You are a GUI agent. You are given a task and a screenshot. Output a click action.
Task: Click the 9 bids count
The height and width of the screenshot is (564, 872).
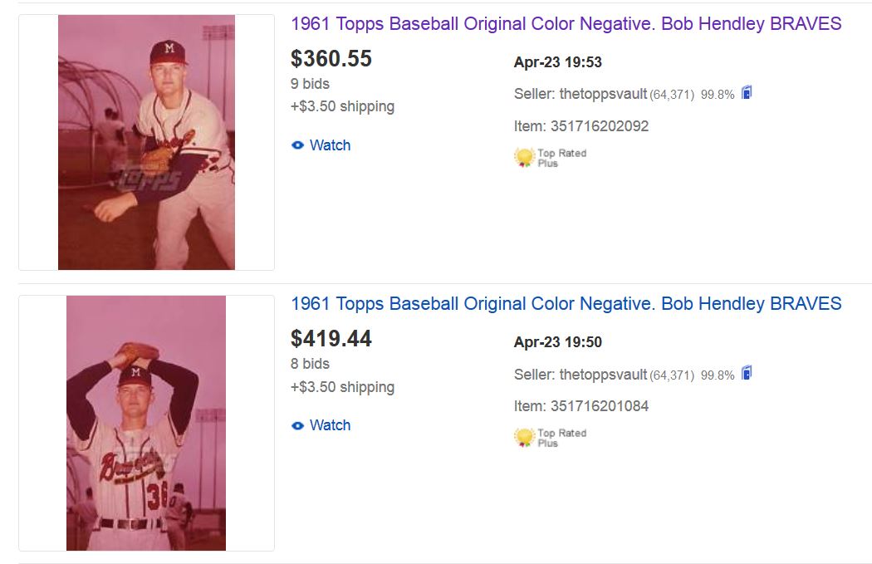click(310, 84)
